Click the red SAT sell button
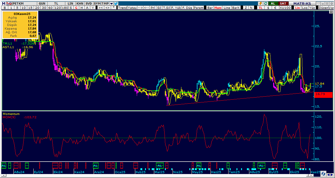This screenshot has height=178, width=335. tap(283, 3)
